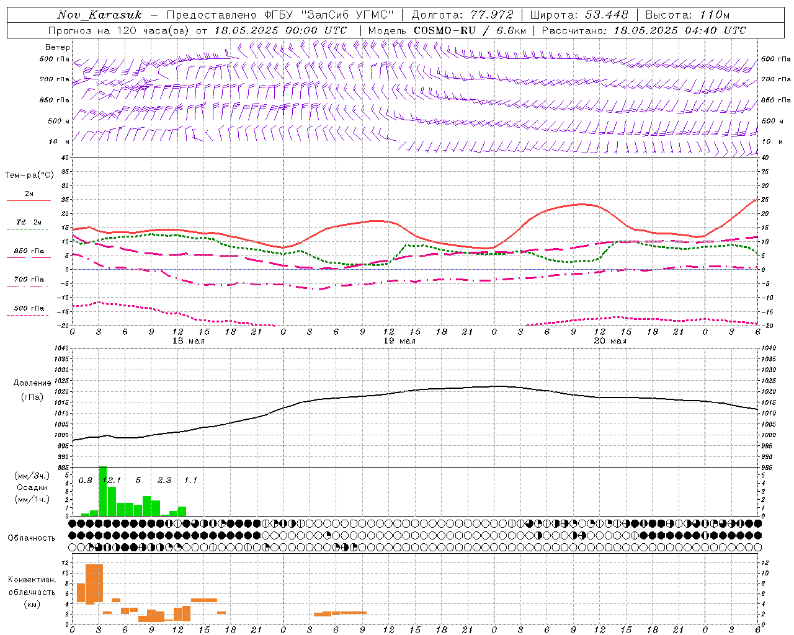Click the Широта: 53.448 latitude value

click(579, 15)
